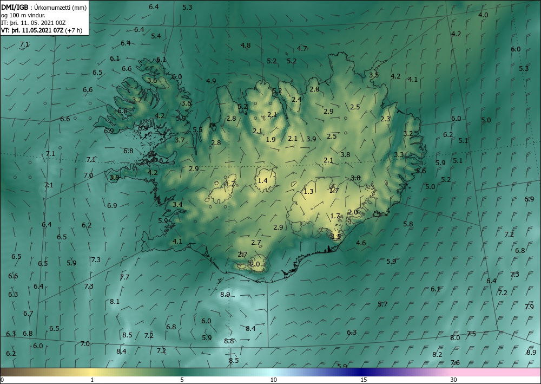
Task: Click the 2.4 value on the map
Action: pos(296,100)
